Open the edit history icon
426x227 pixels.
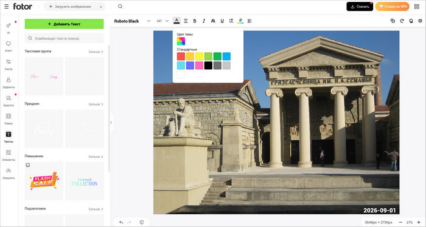coord(142,222)
